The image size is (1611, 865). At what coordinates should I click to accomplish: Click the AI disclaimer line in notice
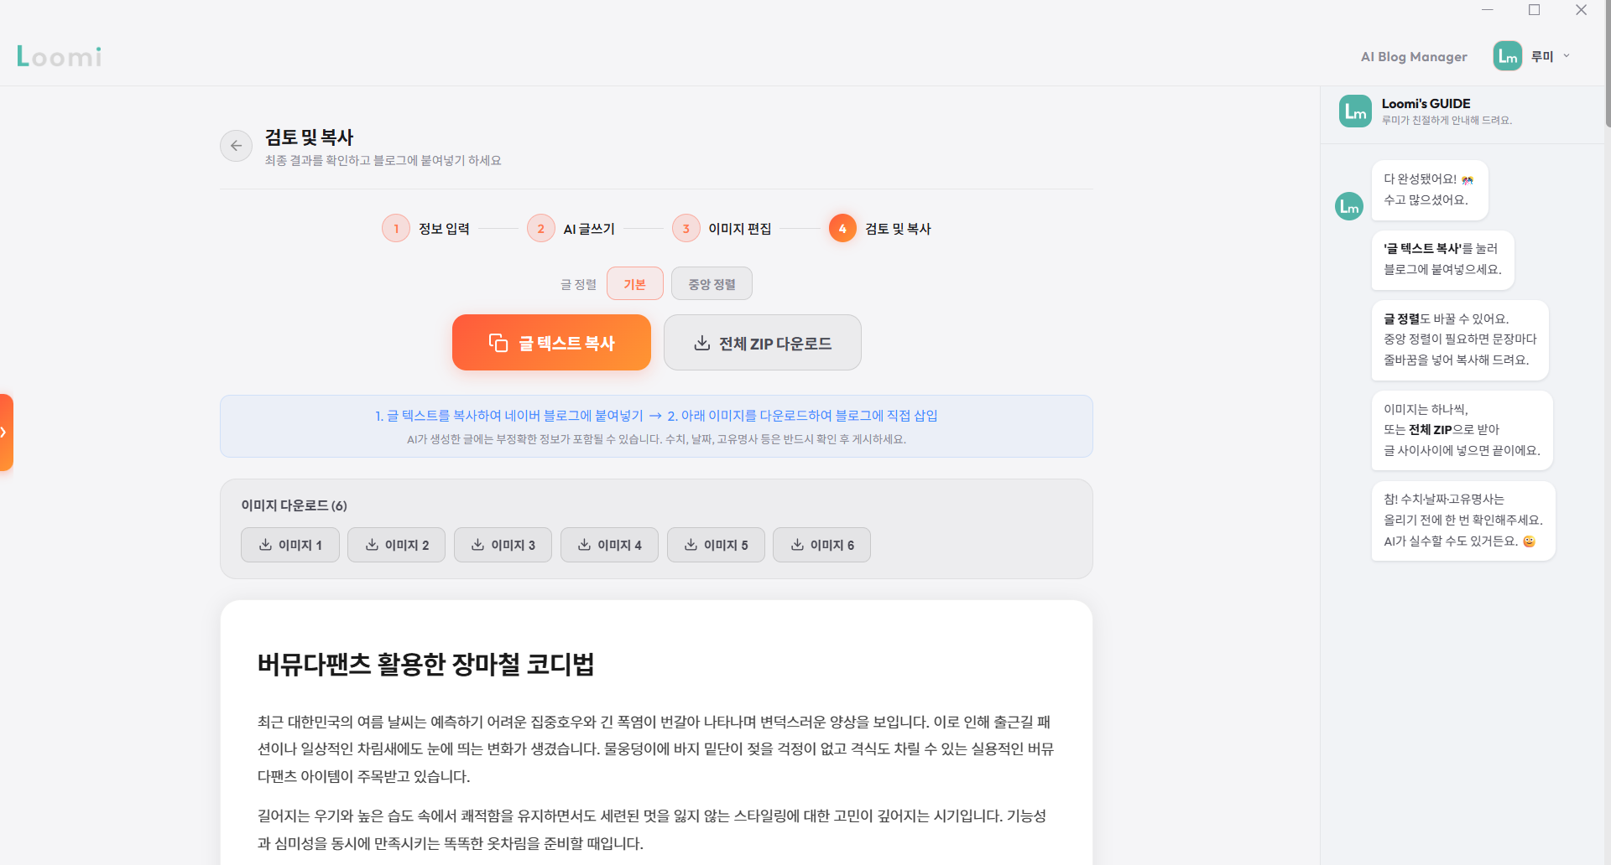(656, 439)
